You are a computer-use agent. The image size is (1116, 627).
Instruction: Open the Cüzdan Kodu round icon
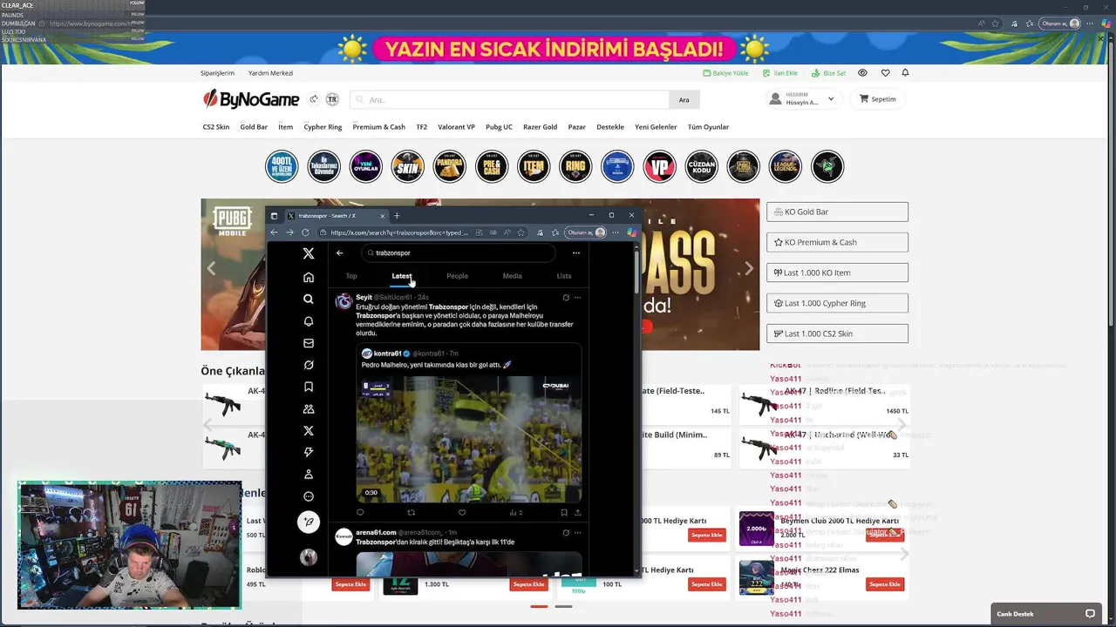coord(701,166)
